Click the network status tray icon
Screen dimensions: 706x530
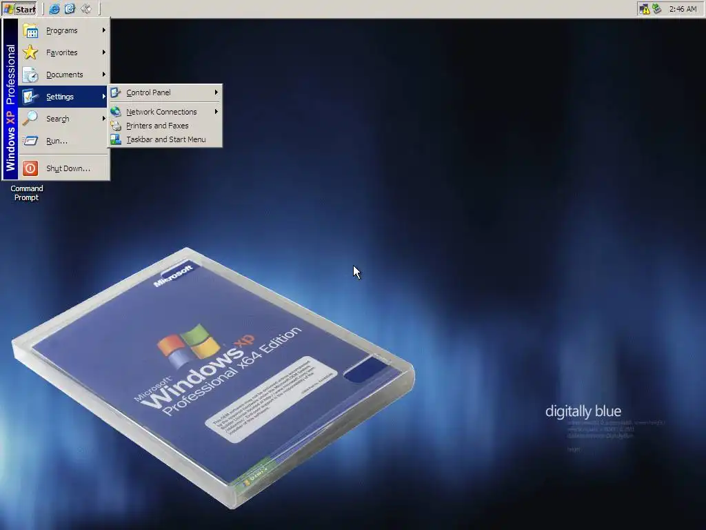(657, 9)
